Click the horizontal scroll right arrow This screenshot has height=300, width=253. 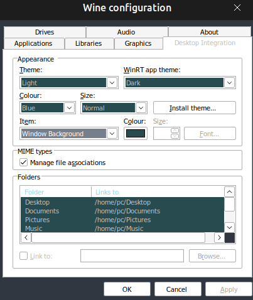219,238
